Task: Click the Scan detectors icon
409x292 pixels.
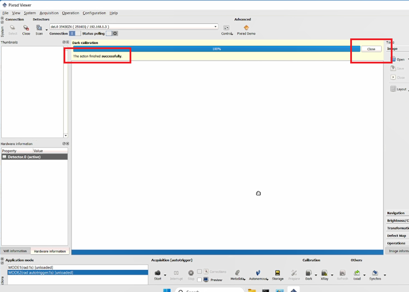Action: click(39, 27)
